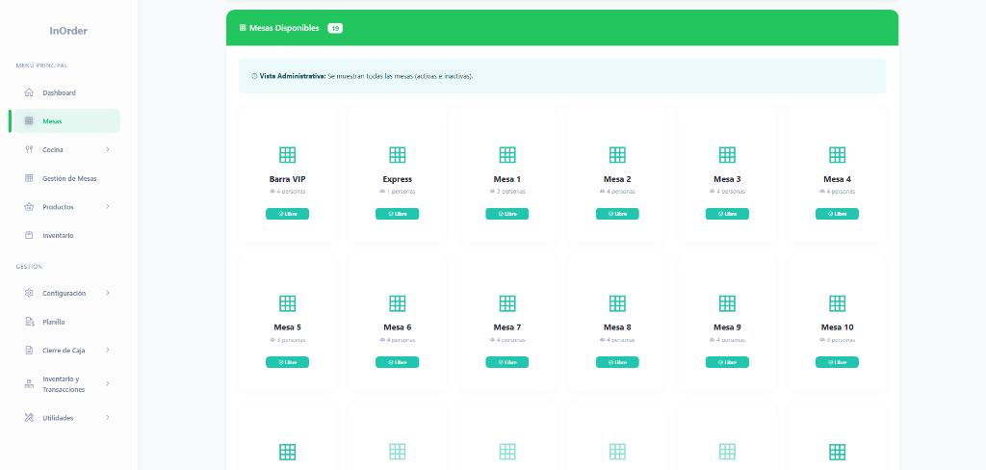Expand the Cierre de Caja chevron

(108, 351)
